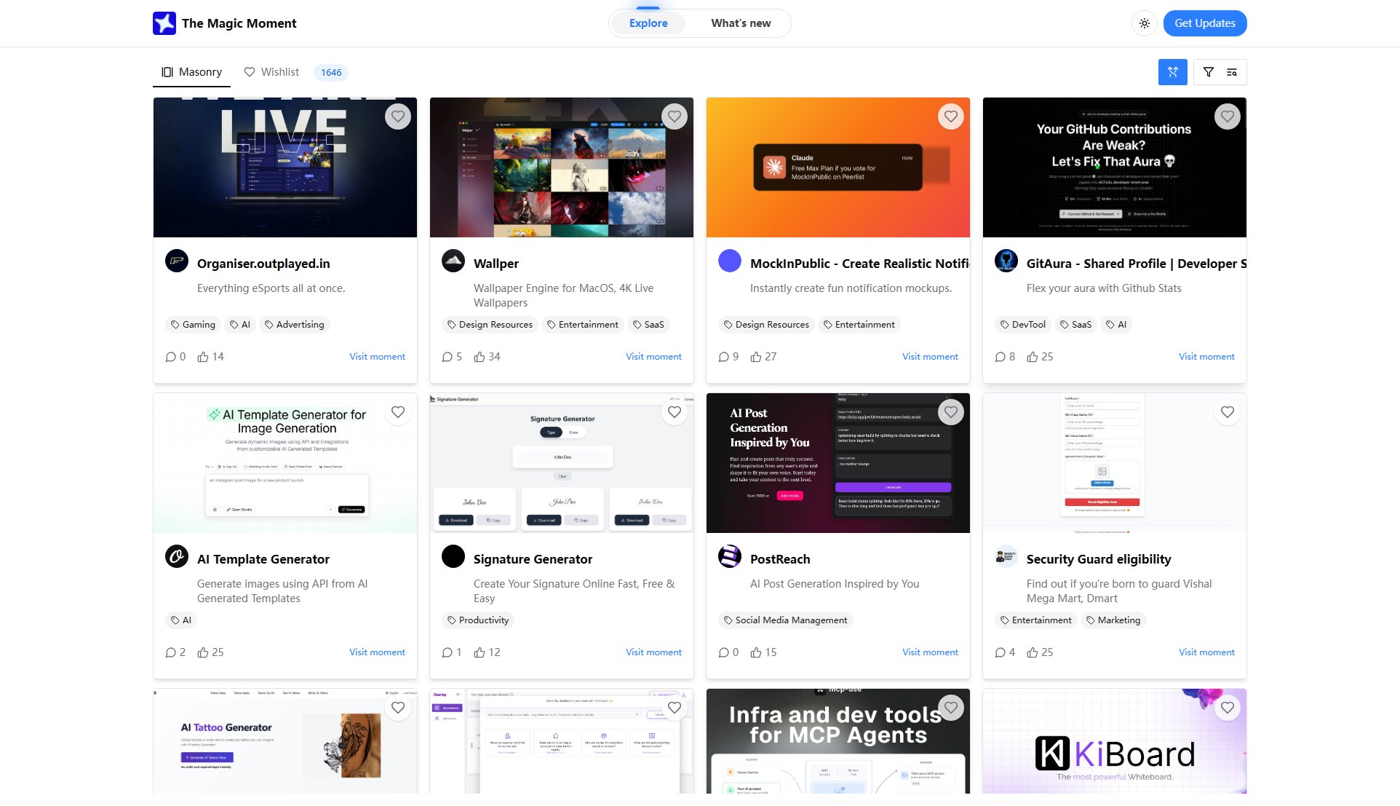
Task: Open the Security Guard eligibility title
Action: pyautogui.click(x=1099, y=559)
